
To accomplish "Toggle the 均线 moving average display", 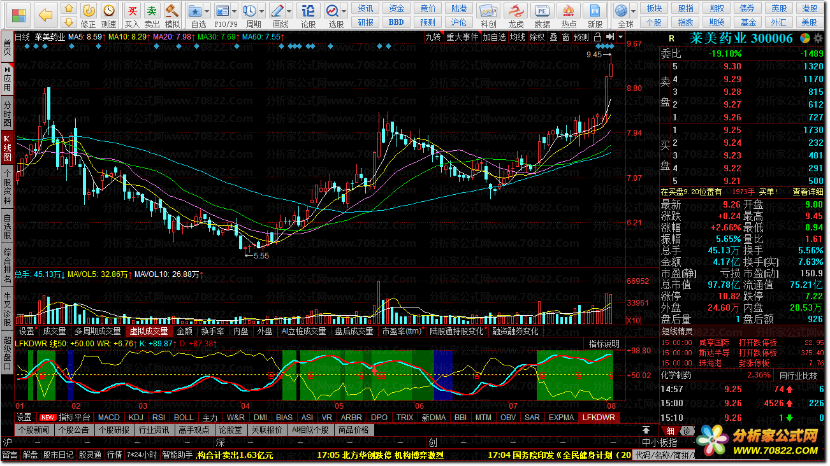I will (x=517, y=37).
